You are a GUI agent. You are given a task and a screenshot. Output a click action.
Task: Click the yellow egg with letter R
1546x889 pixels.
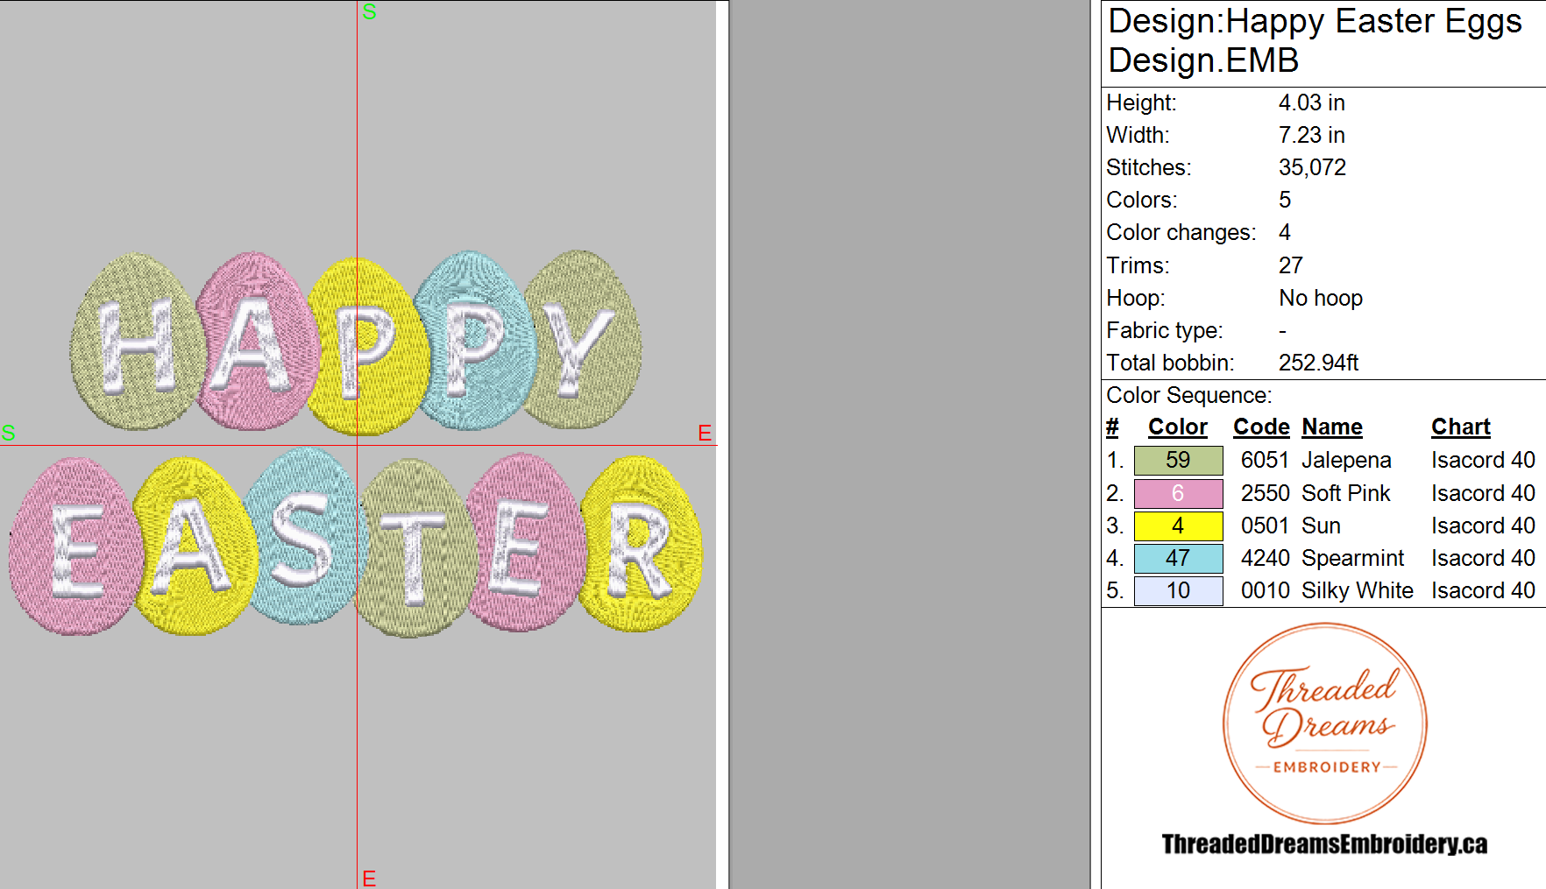[641, 543]
